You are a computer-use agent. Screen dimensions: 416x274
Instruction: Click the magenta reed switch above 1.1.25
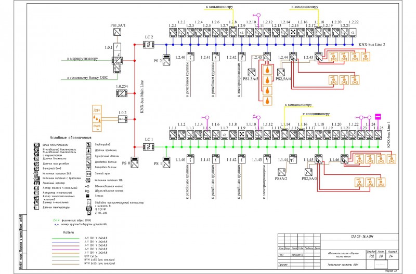(x=378, y=116)
